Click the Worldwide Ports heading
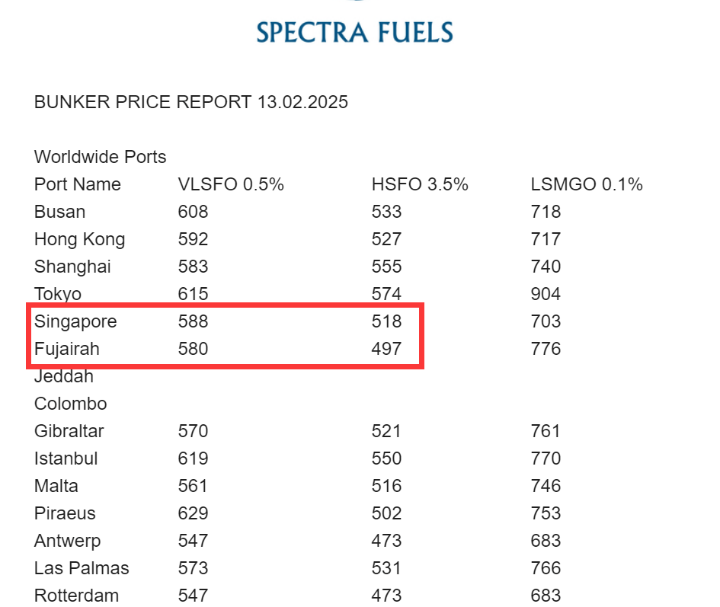The height and width of the screenshot is (607, 720). [x=100, y=157]
